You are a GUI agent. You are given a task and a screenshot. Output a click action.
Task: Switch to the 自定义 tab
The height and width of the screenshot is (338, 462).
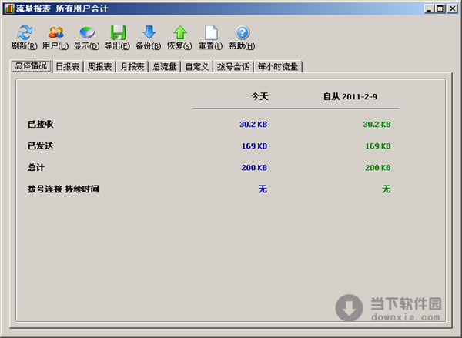tap(197, 66)
